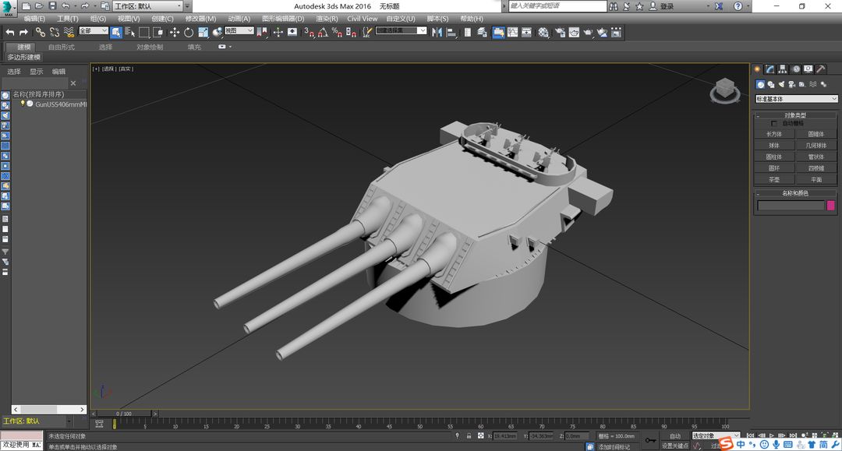Click the 圆柱体 cylinder button
842x451 pixels.
pyautogui.click(x=774, y=157)
